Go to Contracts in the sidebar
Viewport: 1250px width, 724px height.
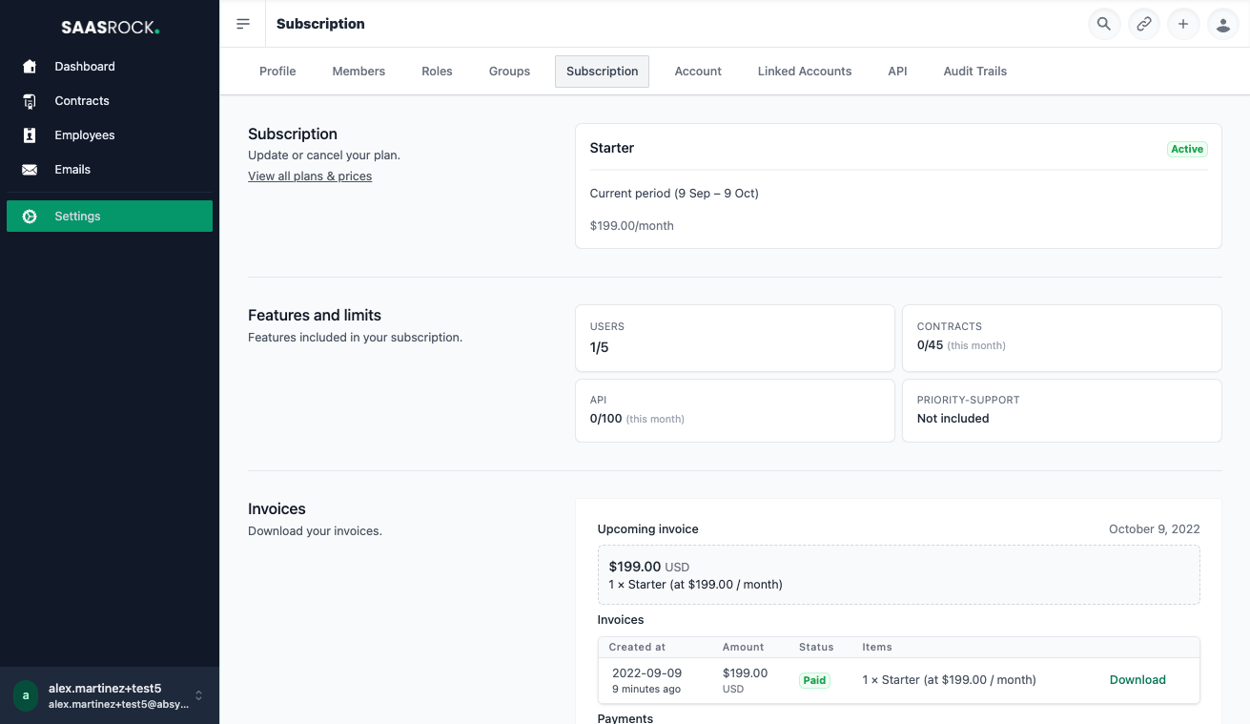[x=110, y=101]
